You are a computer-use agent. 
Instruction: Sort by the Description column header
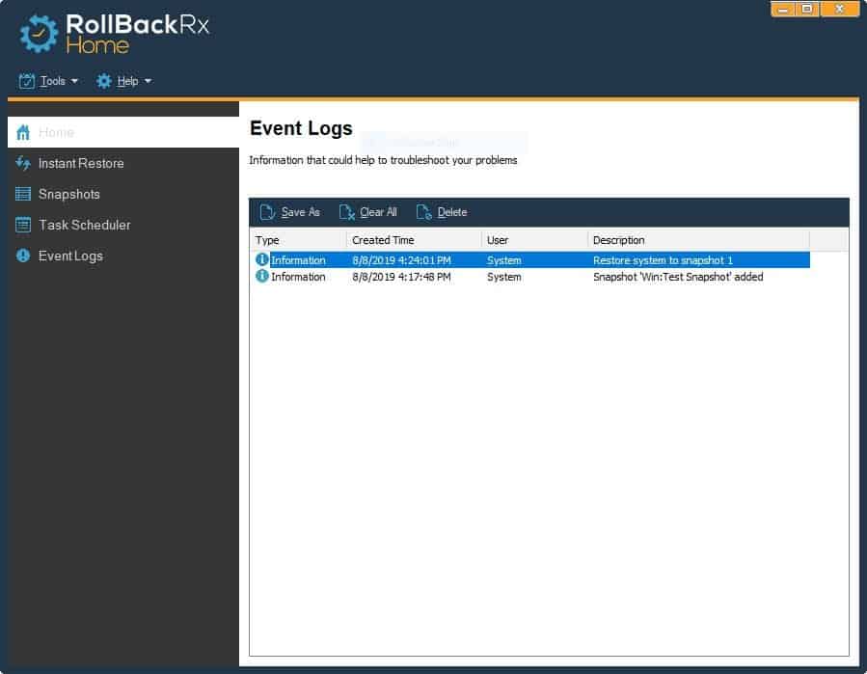[699, 240]
